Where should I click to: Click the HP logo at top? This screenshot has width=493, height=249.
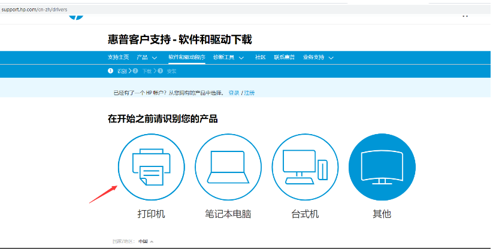click(76, 15)
